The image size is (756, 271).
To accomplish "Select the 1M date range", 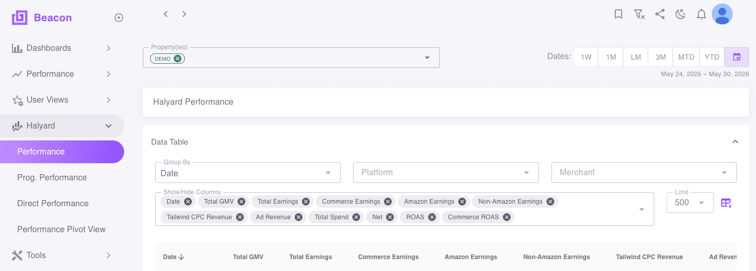I will pyautogui.click(x=611, y=57).
